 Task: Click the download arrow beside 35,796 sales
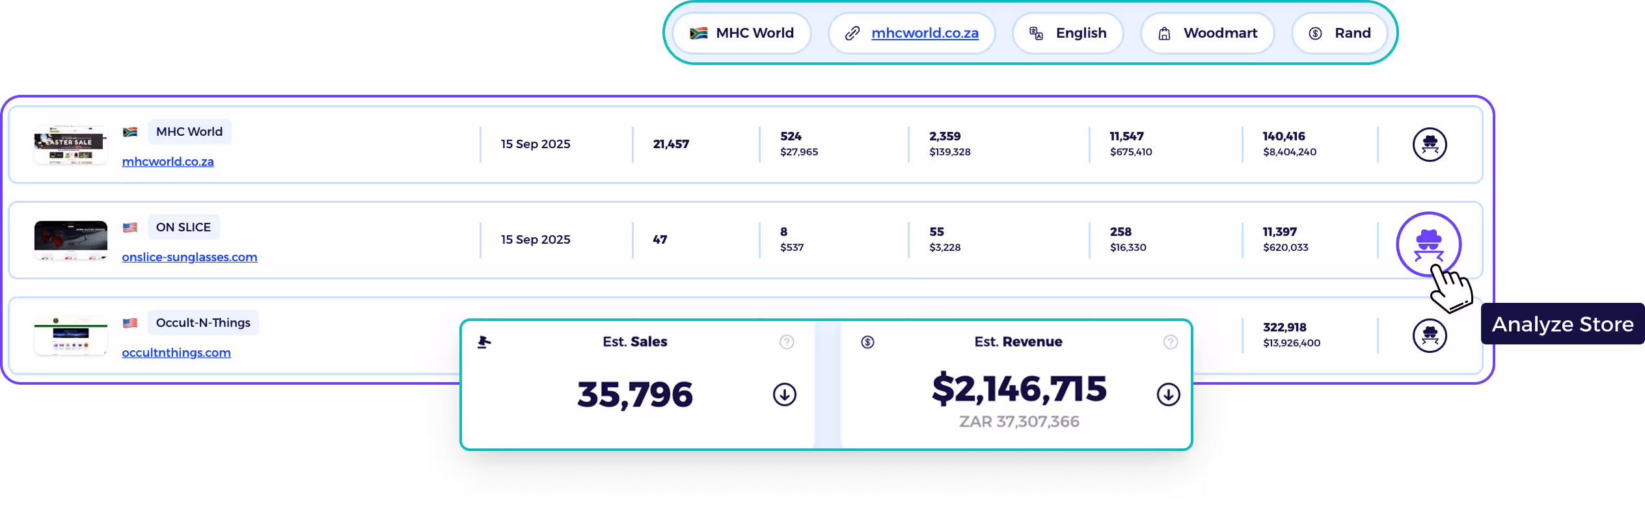pos(784,394)
